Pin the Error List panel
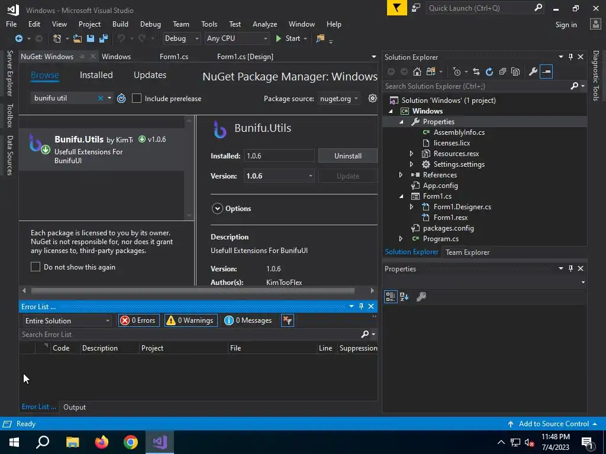Image resolution: width=606 pixels, height=454 pixels. pos(362,307)
